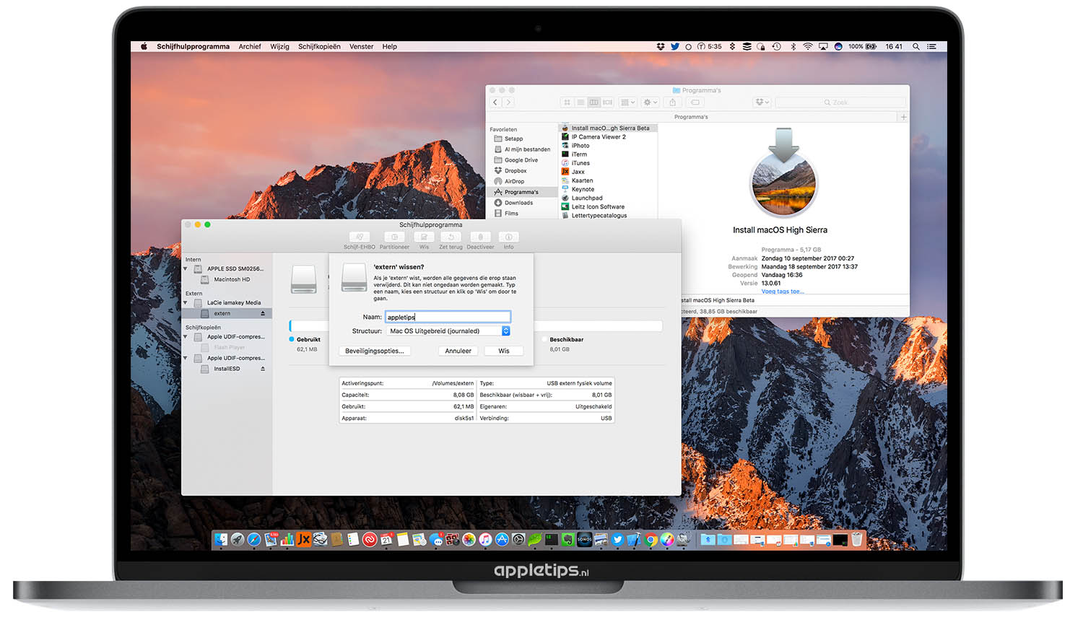Open App Store from the Dock

tap(501, 539)
